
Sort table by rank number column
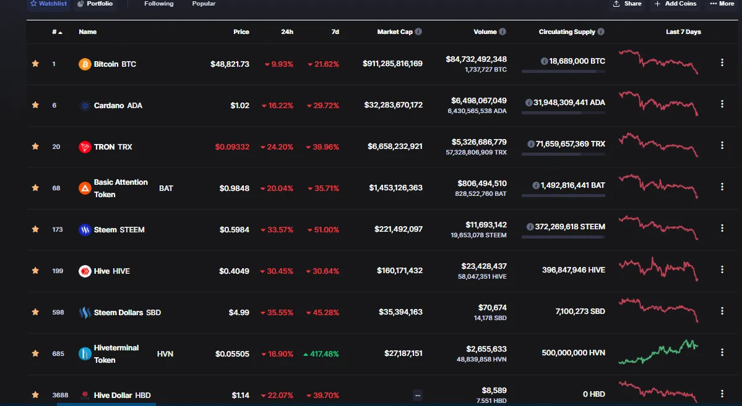(x=58, y=32)
